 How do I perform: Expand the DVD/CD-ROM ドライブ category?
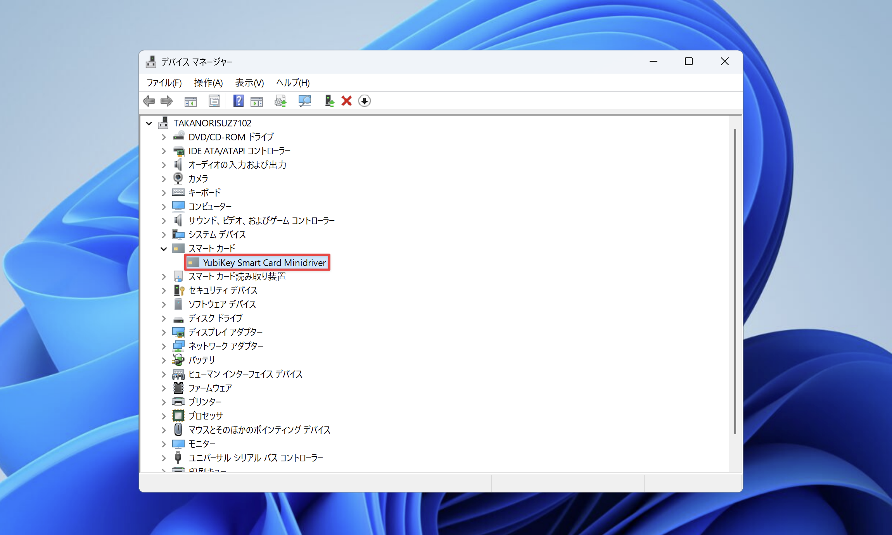click(x=164, y=137)
